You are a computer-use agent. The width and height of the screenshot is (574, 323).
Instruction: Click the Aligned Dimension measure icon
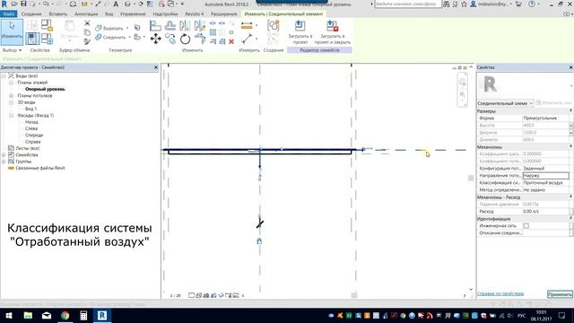point(247,26)
